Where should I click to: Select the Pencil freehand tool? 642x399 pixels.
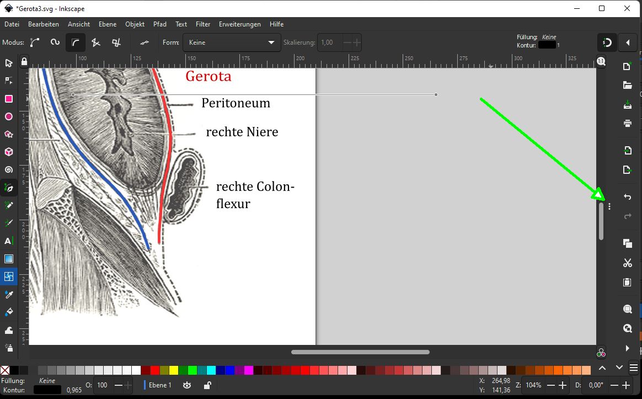9,205
